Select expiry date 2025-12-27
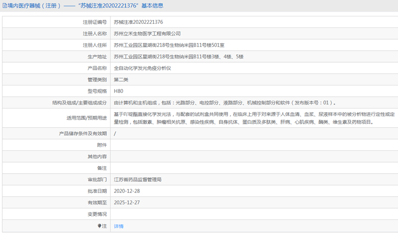Image resolution: width=398 pixels, height=234 pixels. [x=127, y=202]
